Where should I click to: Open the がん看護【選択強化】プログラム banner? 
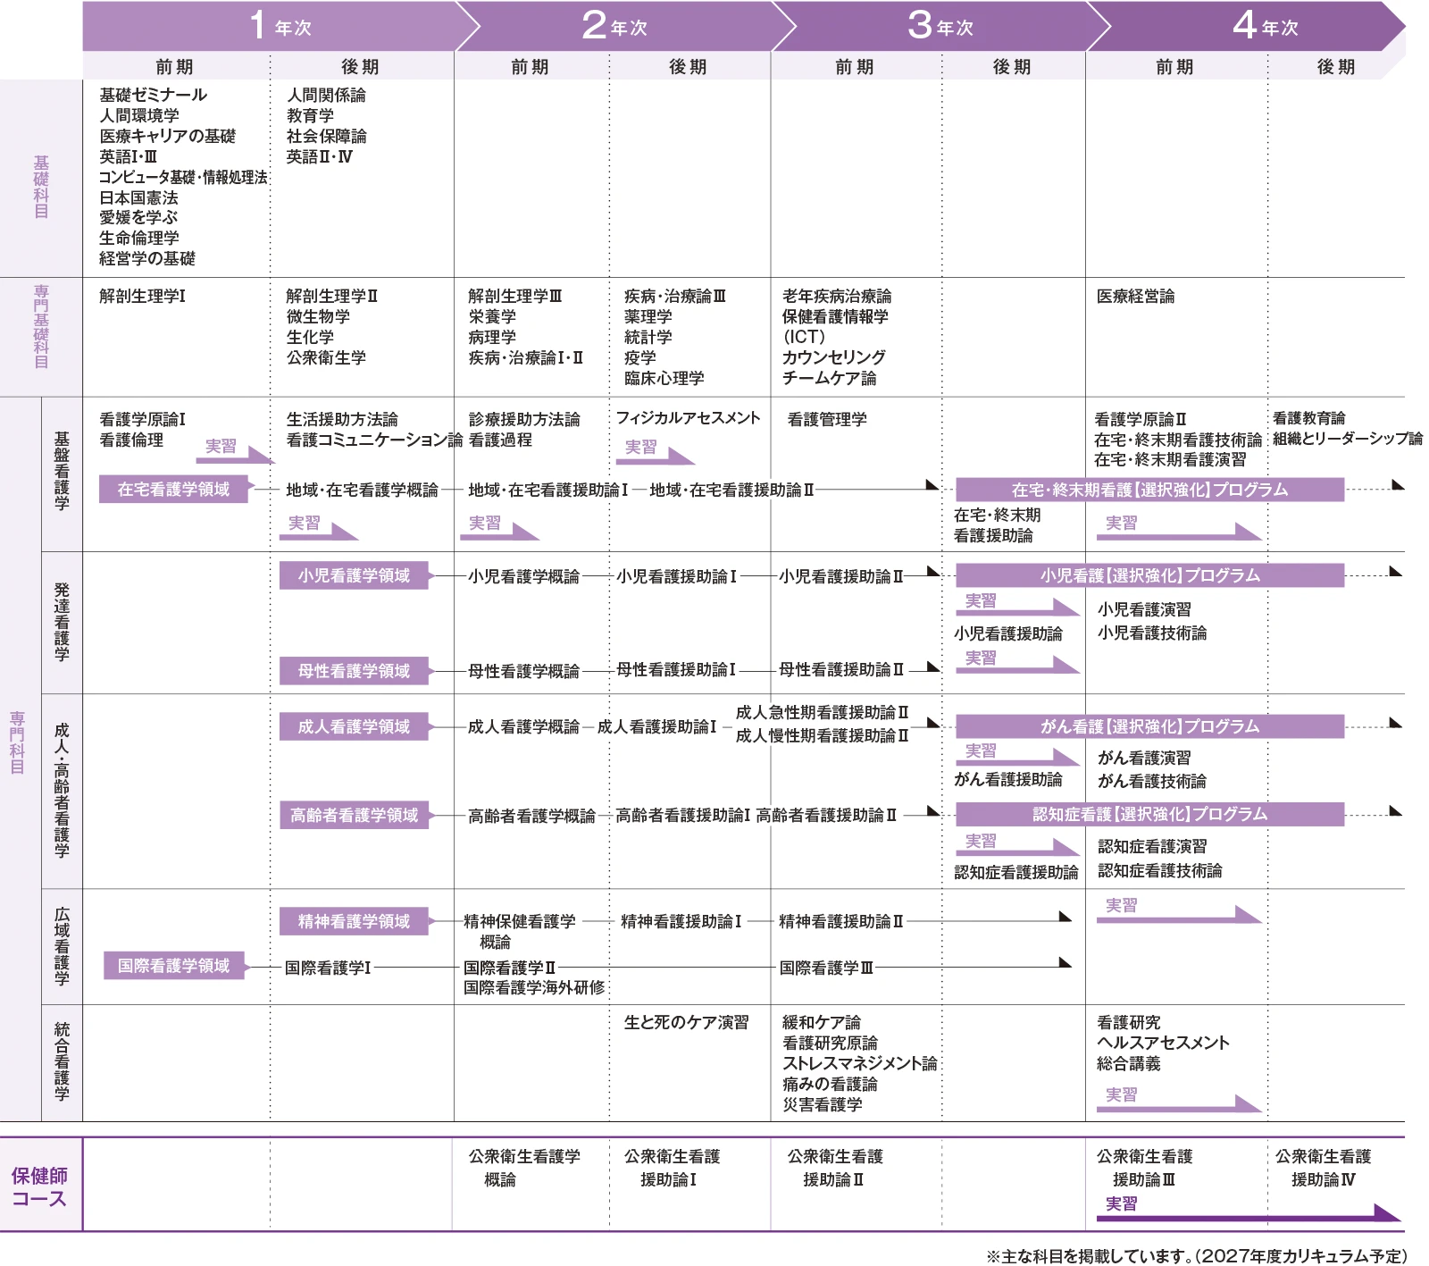pos(1149,726)
